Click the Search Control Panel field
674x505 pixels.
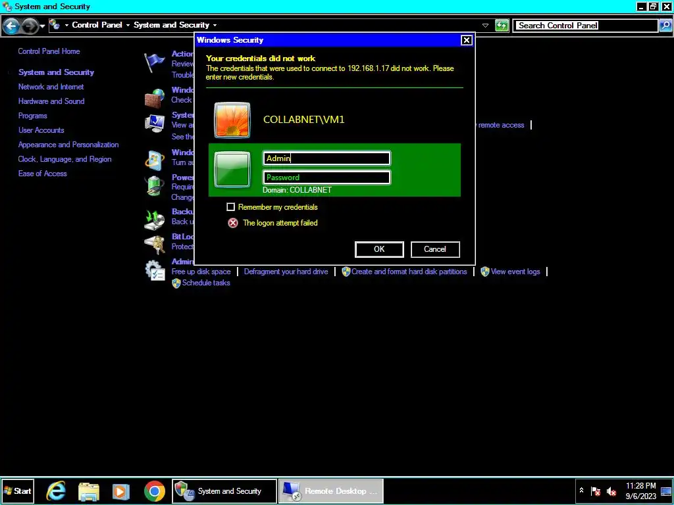[585, 26]
